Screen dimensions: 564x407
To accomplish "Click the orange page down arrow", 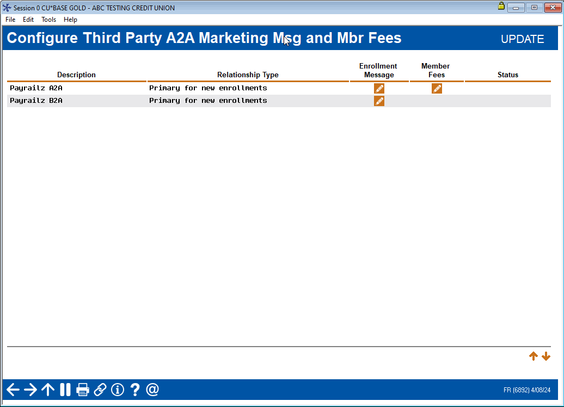I will [546, 356].
